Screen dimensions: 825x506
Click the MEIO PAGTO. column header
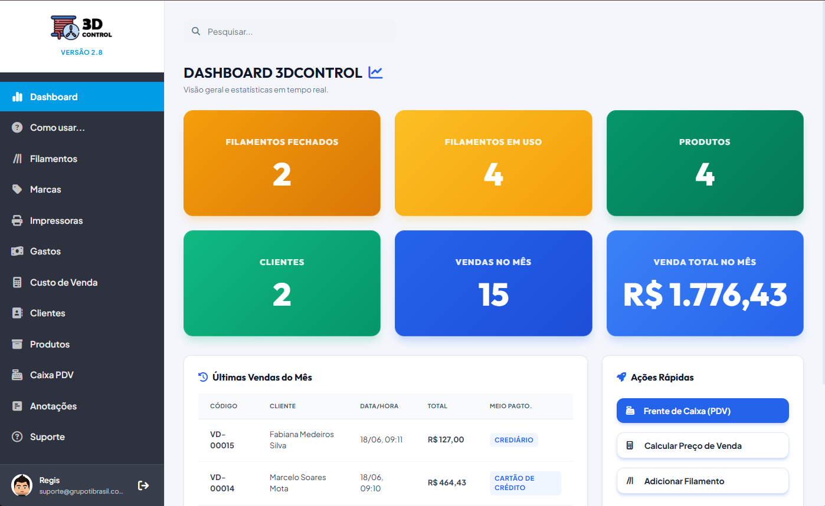point(511,406)
